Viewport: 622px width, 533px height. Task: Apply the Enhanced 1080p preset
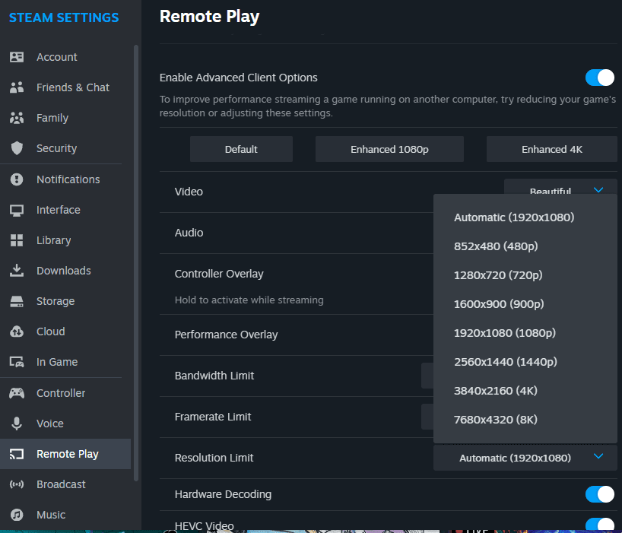click(389, 150)
